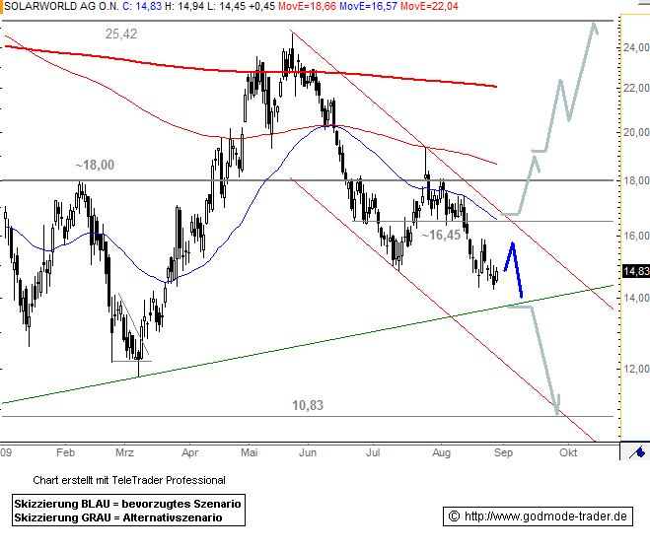Click the blue MovE=16,57 indicator label
This screenshot has width=650, height=550.
point(368,6)
